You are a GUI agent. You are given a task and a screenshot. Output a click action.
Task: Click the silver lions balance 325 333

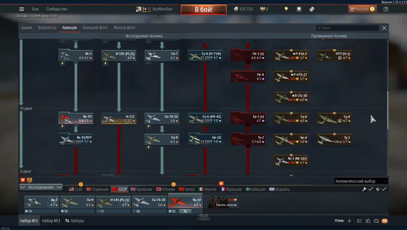tap(243, 9)
